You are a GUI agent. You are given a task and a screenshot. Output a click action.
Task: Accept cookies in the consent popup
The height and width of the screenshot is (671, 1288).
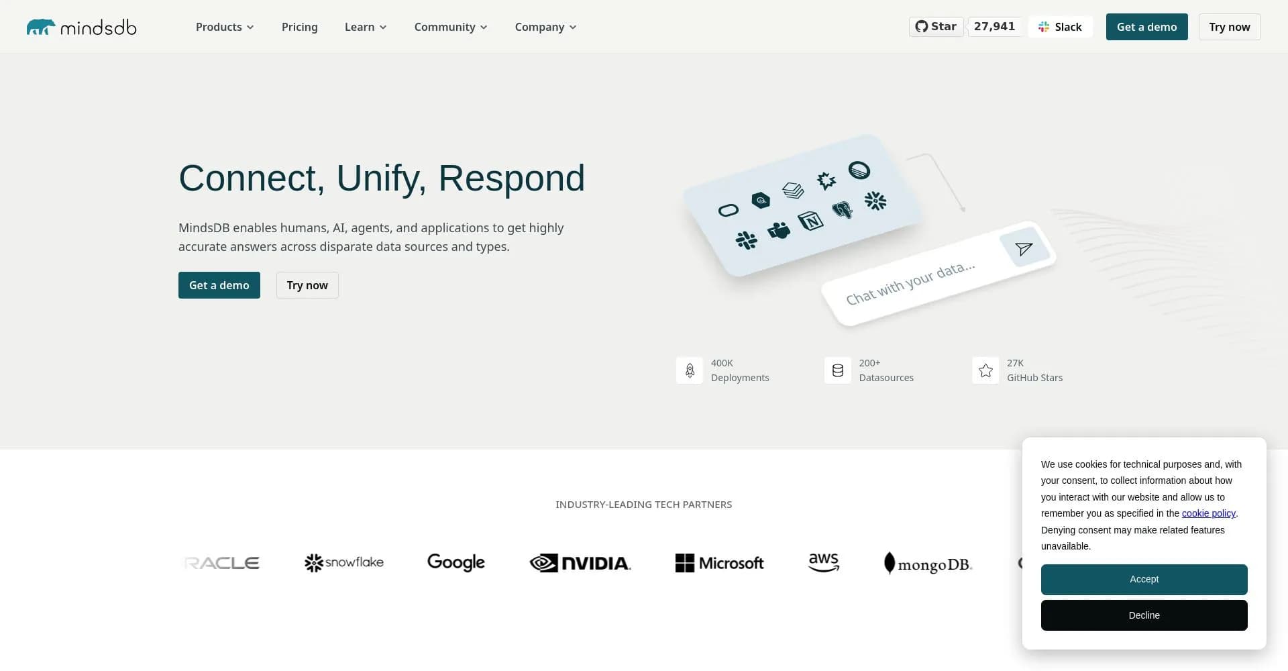tap(1144, 579)
